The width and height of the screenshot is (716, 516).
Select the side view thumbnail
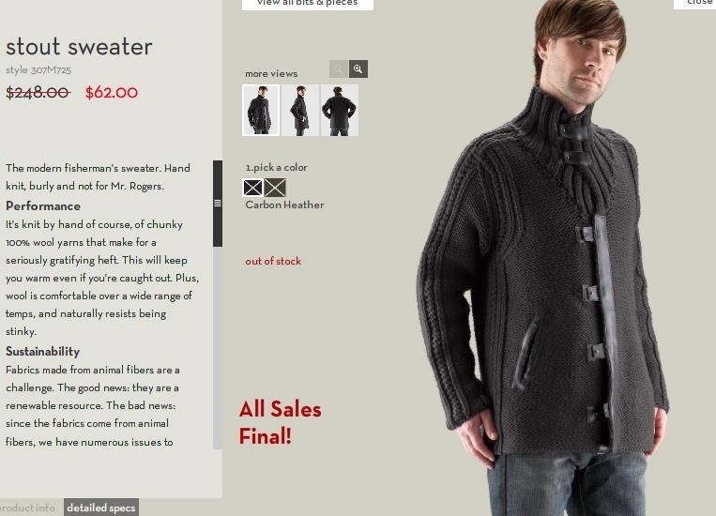pos(300,110)
